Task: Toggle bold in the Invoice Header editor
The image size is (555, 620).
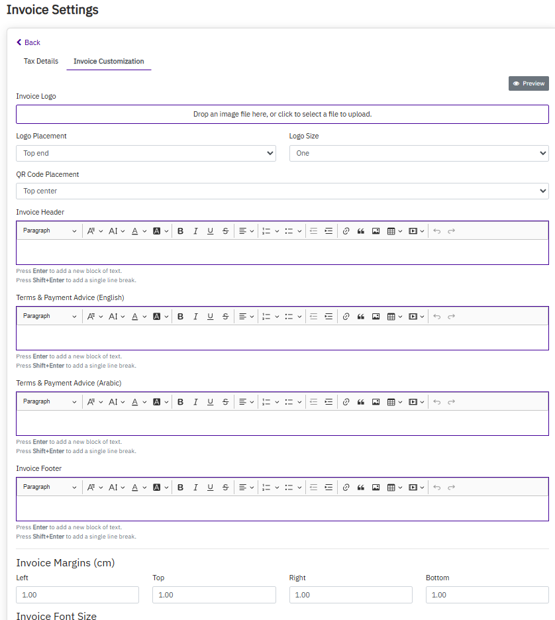Action: 180,231
